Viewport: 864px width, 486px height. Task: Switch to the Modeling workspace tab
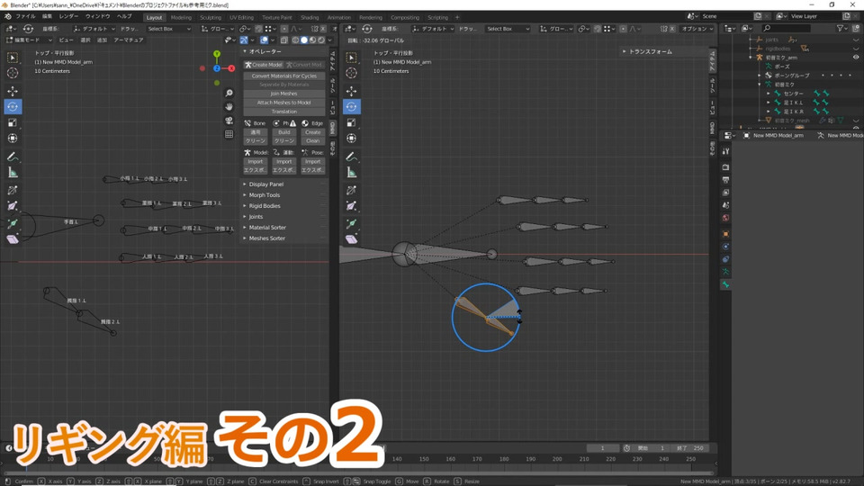click(181, 18)
